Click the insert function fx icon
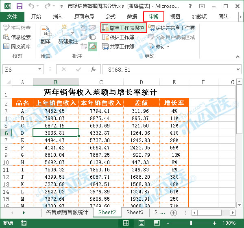The width and height of the screenshot is (244, 228). [x=93, y=69]
